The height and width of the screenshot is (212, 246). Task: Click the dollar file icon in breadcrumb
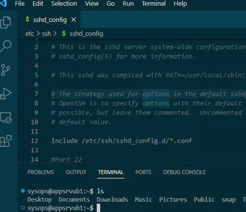pos(64,33)
